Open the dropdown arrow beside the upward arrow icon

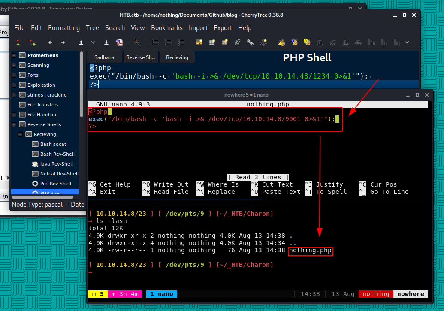point(93,43)
